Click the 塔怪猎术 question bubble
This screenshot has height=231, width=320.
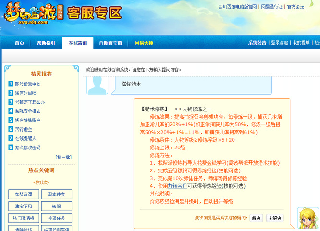pyautogui.click(x=192, y=85)
